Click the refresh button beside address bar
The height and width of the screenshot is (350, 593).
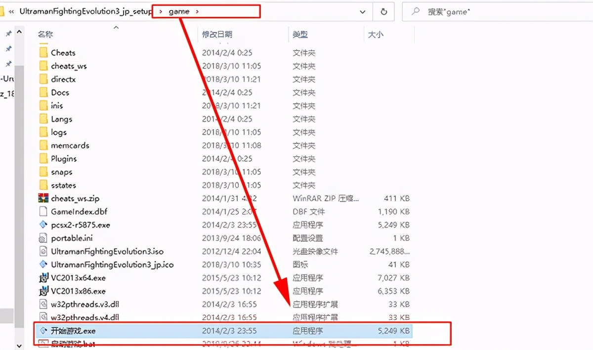[x=384, y=11]
